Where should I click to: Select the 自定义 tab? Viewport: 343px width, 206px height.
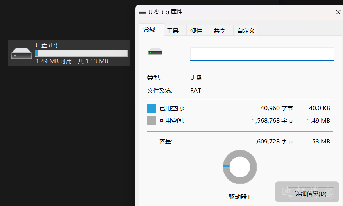tap(246, 30)
